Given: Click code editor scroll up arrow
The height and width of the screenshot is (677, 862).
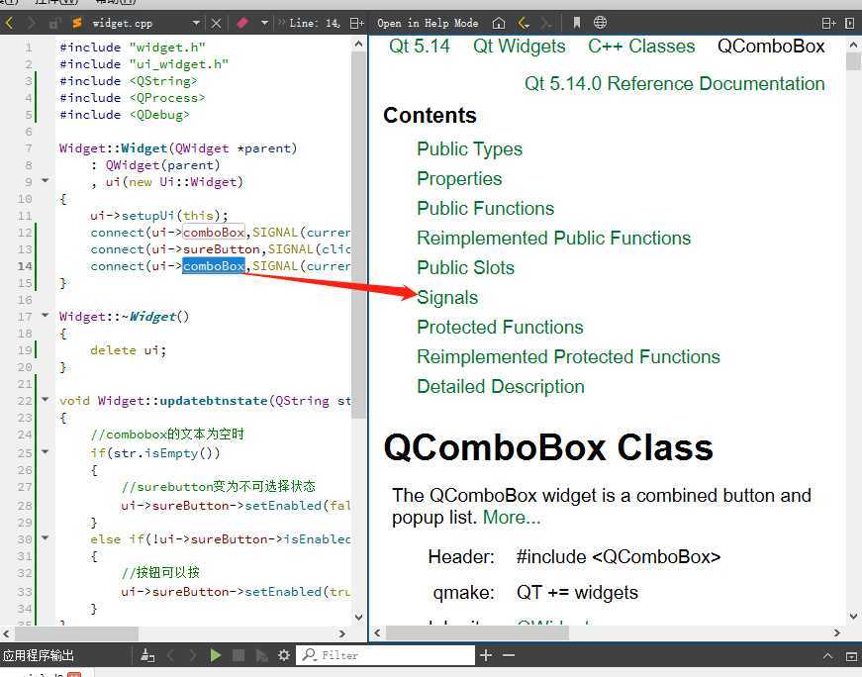Looking at the screenshot, I should pyautogui.click(x=358, y=44).
